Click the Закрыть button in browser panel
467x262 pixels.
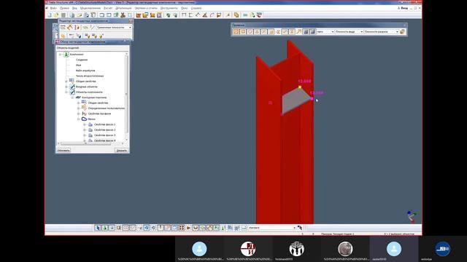(x=122, y=151)
